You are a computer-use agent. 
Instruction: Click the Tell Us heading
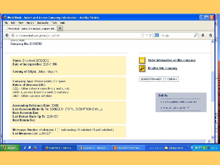click(x=163, y=96)
